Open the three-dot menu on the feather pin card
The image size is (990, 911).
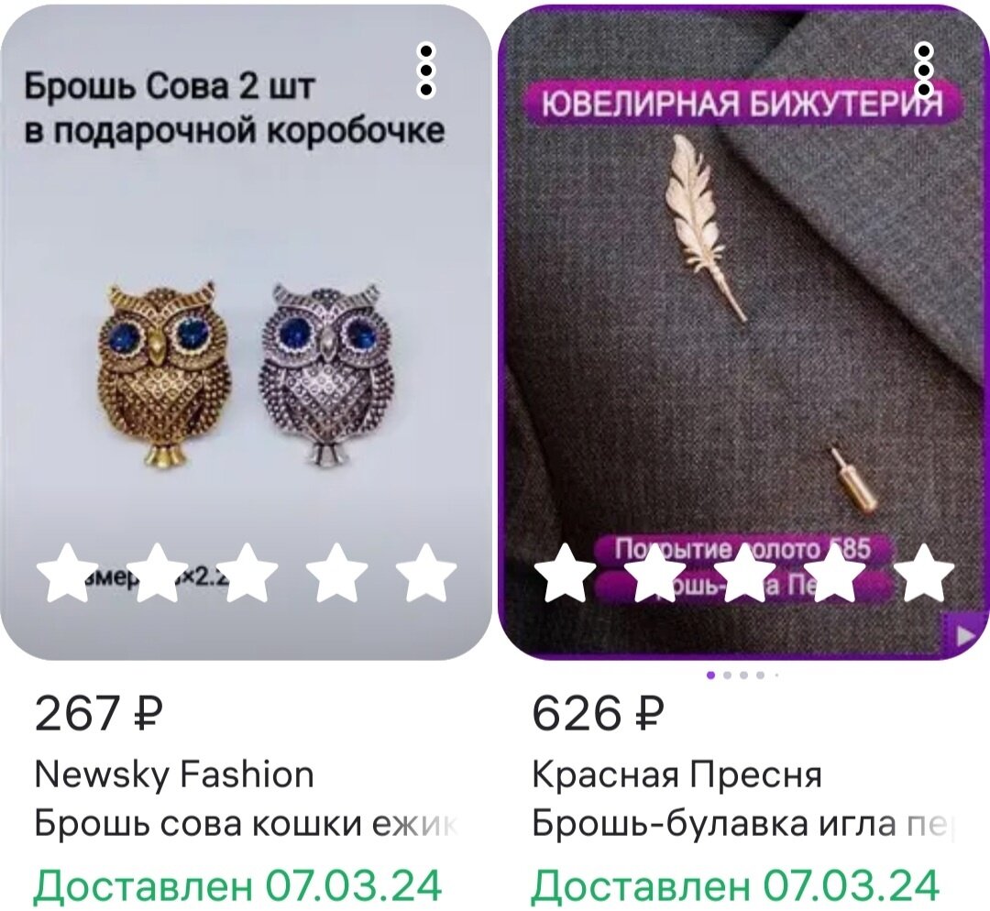pos(924,70)
